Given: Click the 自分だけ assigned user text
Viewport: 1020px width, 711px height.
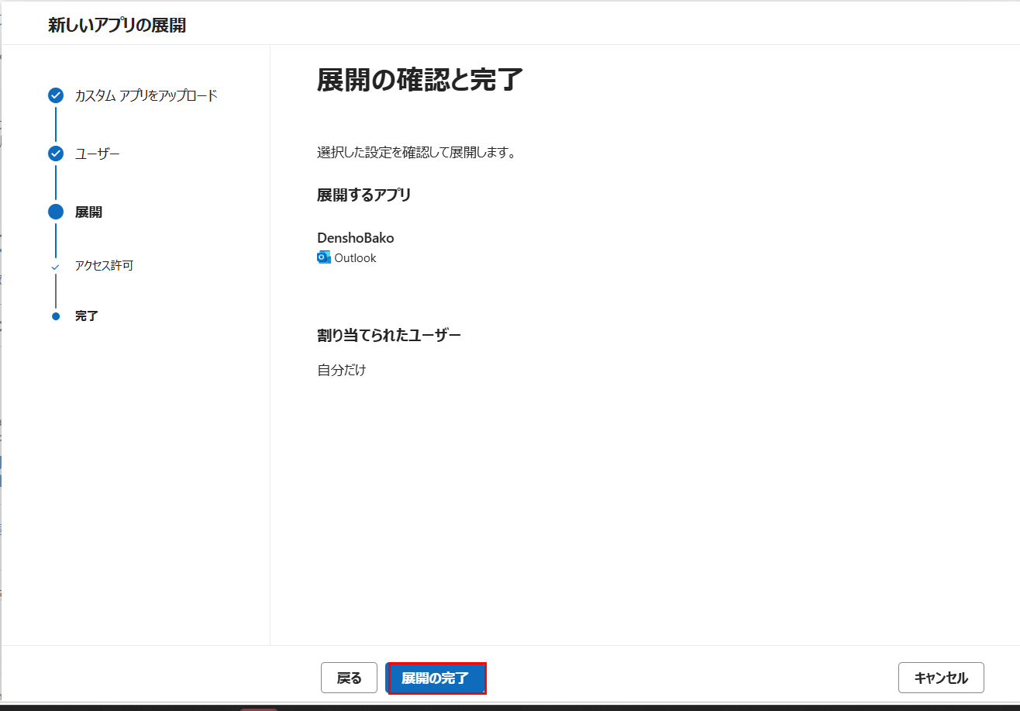Looking at the screenshot, I should pos(342,370).
